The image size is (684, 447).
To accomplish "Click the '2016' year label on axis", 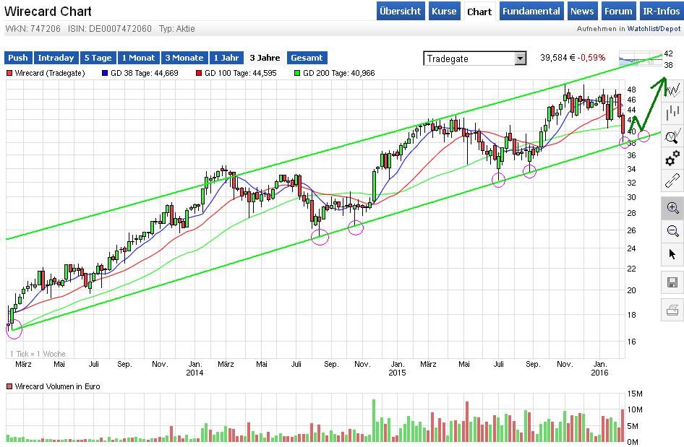I will tap(599, 373).
